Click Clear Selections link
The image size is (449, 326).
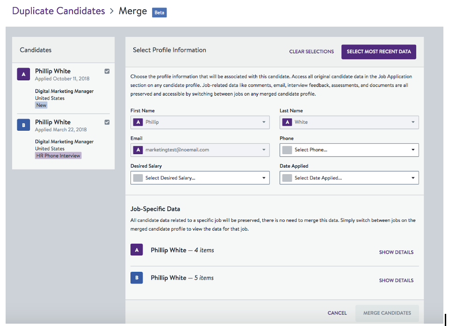point(311,52)
